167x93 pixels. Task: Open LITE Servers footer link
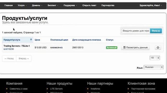[56, 89]
